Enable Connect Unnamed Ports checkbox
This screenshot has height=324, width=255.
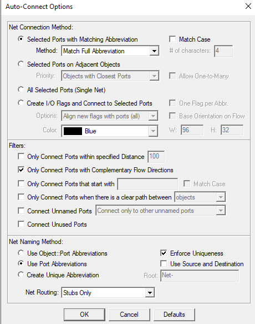21,211
